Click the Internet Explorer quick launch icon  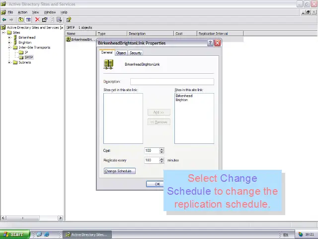pos(47,235)
